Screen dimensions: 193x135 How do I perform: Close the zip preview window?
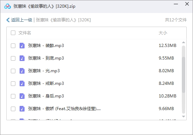point(187,4)
